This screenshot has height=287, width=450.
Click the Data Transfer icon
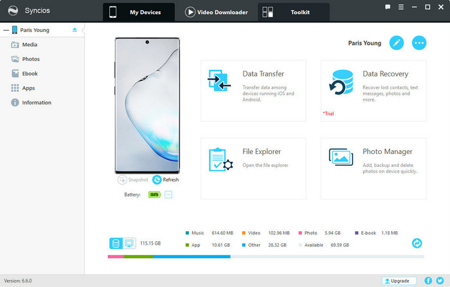pos(219,80)
